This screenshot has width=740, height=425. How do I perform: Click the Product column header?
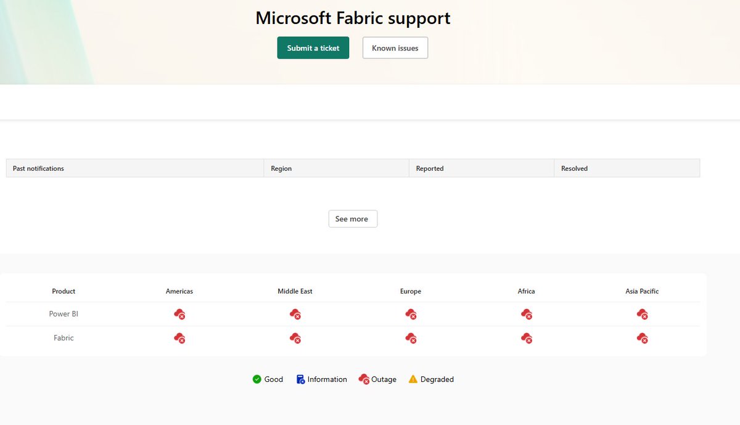click(x=64, y=291)
